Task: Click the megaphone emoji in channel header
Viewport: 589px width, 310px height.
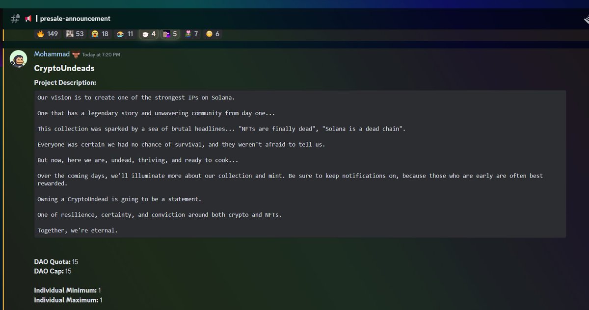Action: (x=28, y=19)
